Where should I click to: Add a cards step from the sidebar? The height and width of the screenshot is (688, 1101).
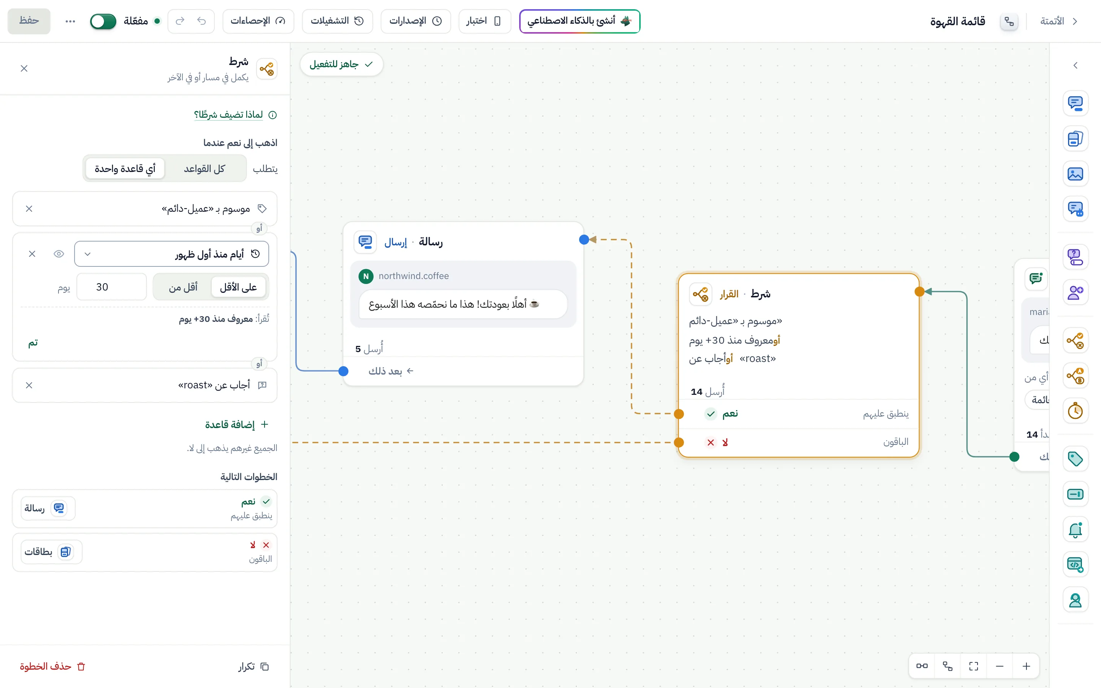[x=1075, y=138]
